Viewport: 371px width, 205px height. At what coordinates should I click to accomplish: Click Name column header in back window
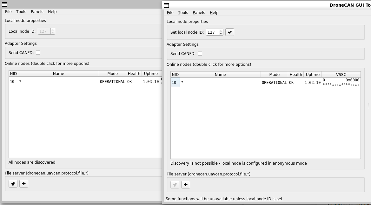58,73
